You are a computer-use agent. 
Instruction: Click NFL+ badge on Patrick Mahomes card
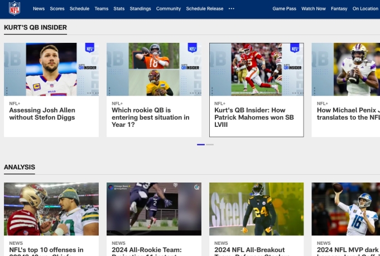pyautogui.click(x=295, y=48)
